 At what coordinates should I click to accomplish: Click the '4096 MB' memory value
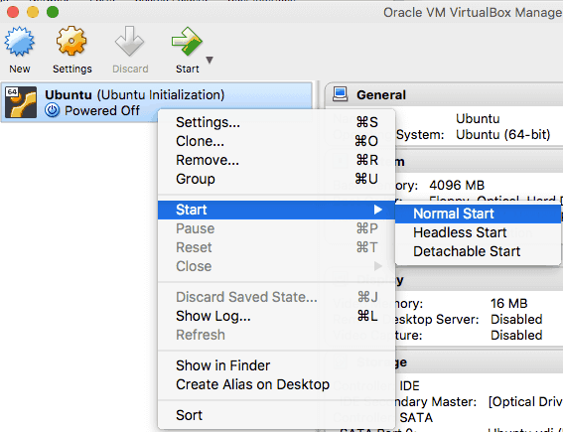coord(457,186)
